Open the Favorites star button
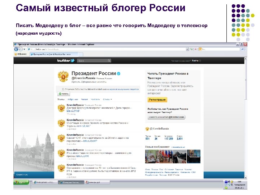Image resolution: width=260 pixels, height=195 pixels. click(21, 54)
